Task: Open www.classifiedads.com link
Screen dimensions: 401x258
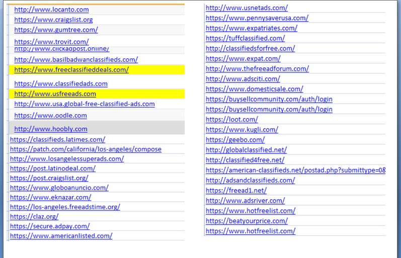Action: click(61, 84)
